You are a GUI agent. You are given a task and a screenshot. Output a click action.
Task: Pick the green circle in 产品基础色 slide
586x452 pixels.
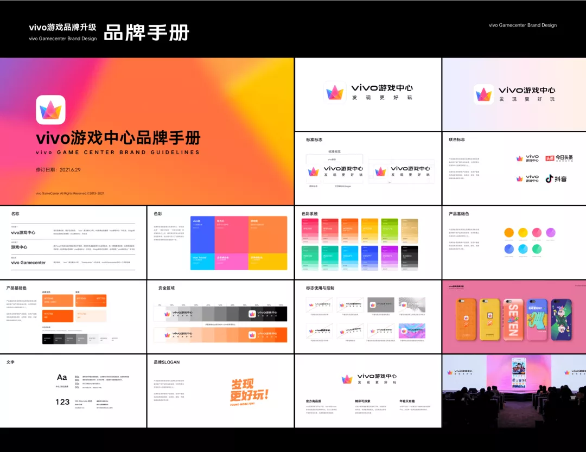point(537,249)
